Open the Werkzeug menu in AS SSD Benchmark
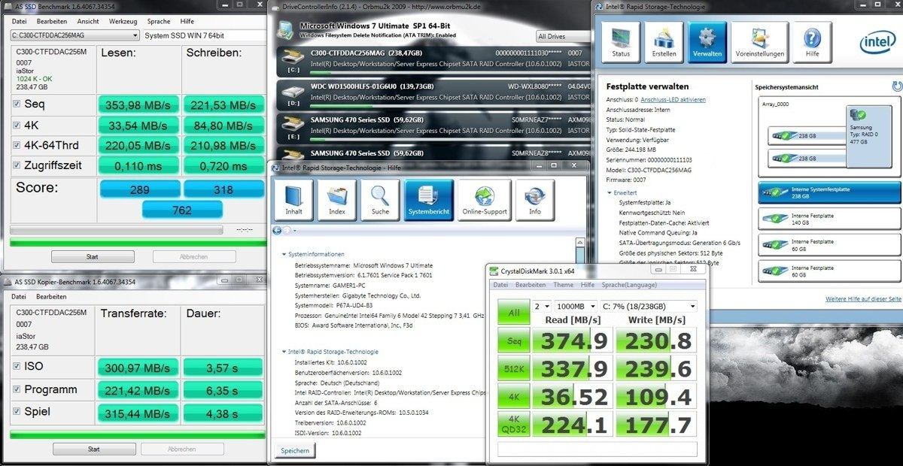Viewport: 903px width, 466px height. [x=123, y=21]
